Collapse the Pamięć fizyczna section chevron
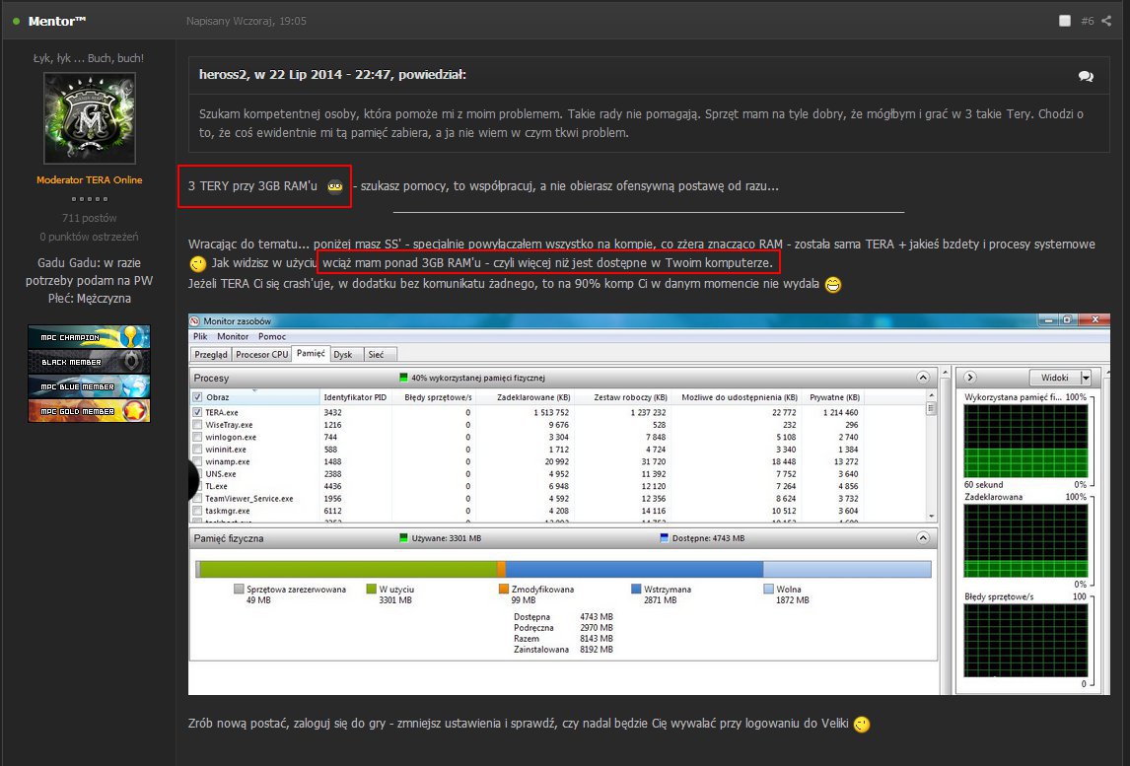 click(x=923, y=538)
